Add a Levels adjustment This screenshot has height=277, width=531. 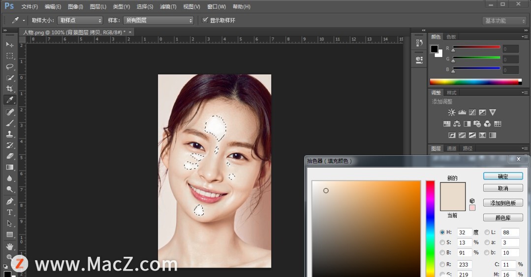(x=462, y=112)
